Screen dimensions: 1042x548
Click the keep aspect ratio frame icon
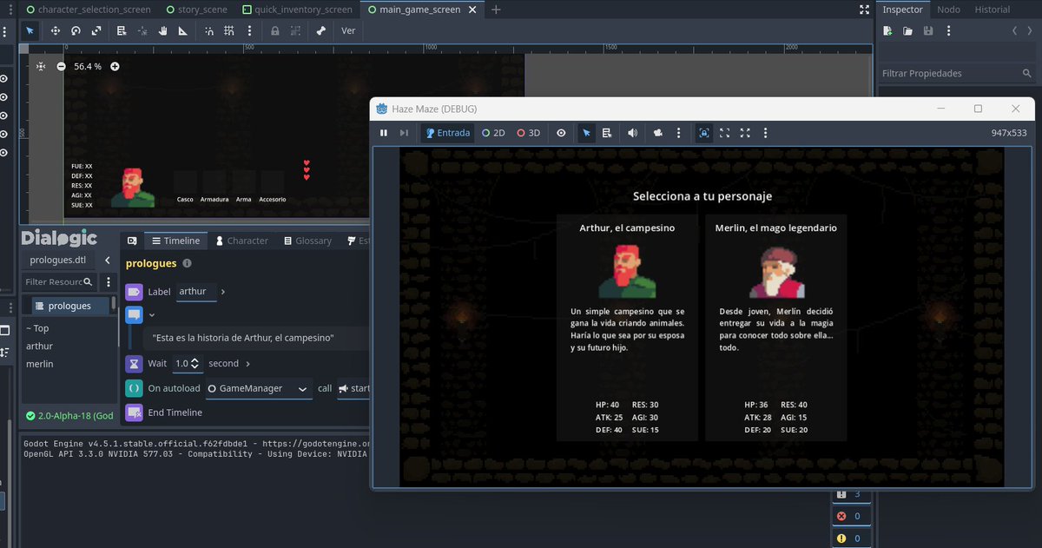click(724, 133)
